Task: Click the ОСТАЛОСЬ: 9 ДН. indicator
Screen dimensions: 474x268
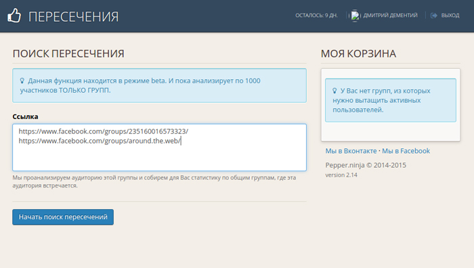Action: pos(316,16)
